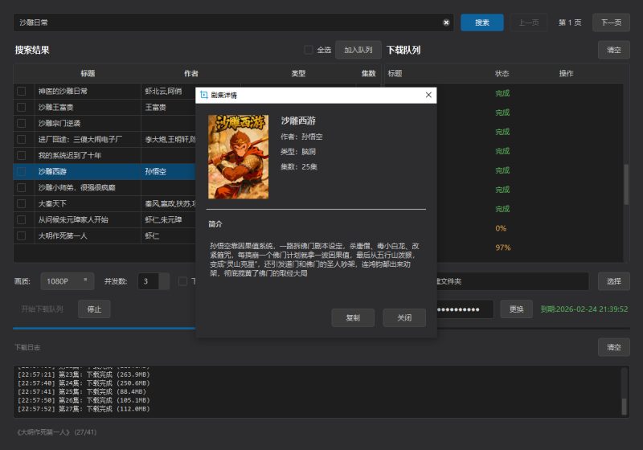Toggle the 全选 checkbox
643x450 pixels.
pos(309,50)
